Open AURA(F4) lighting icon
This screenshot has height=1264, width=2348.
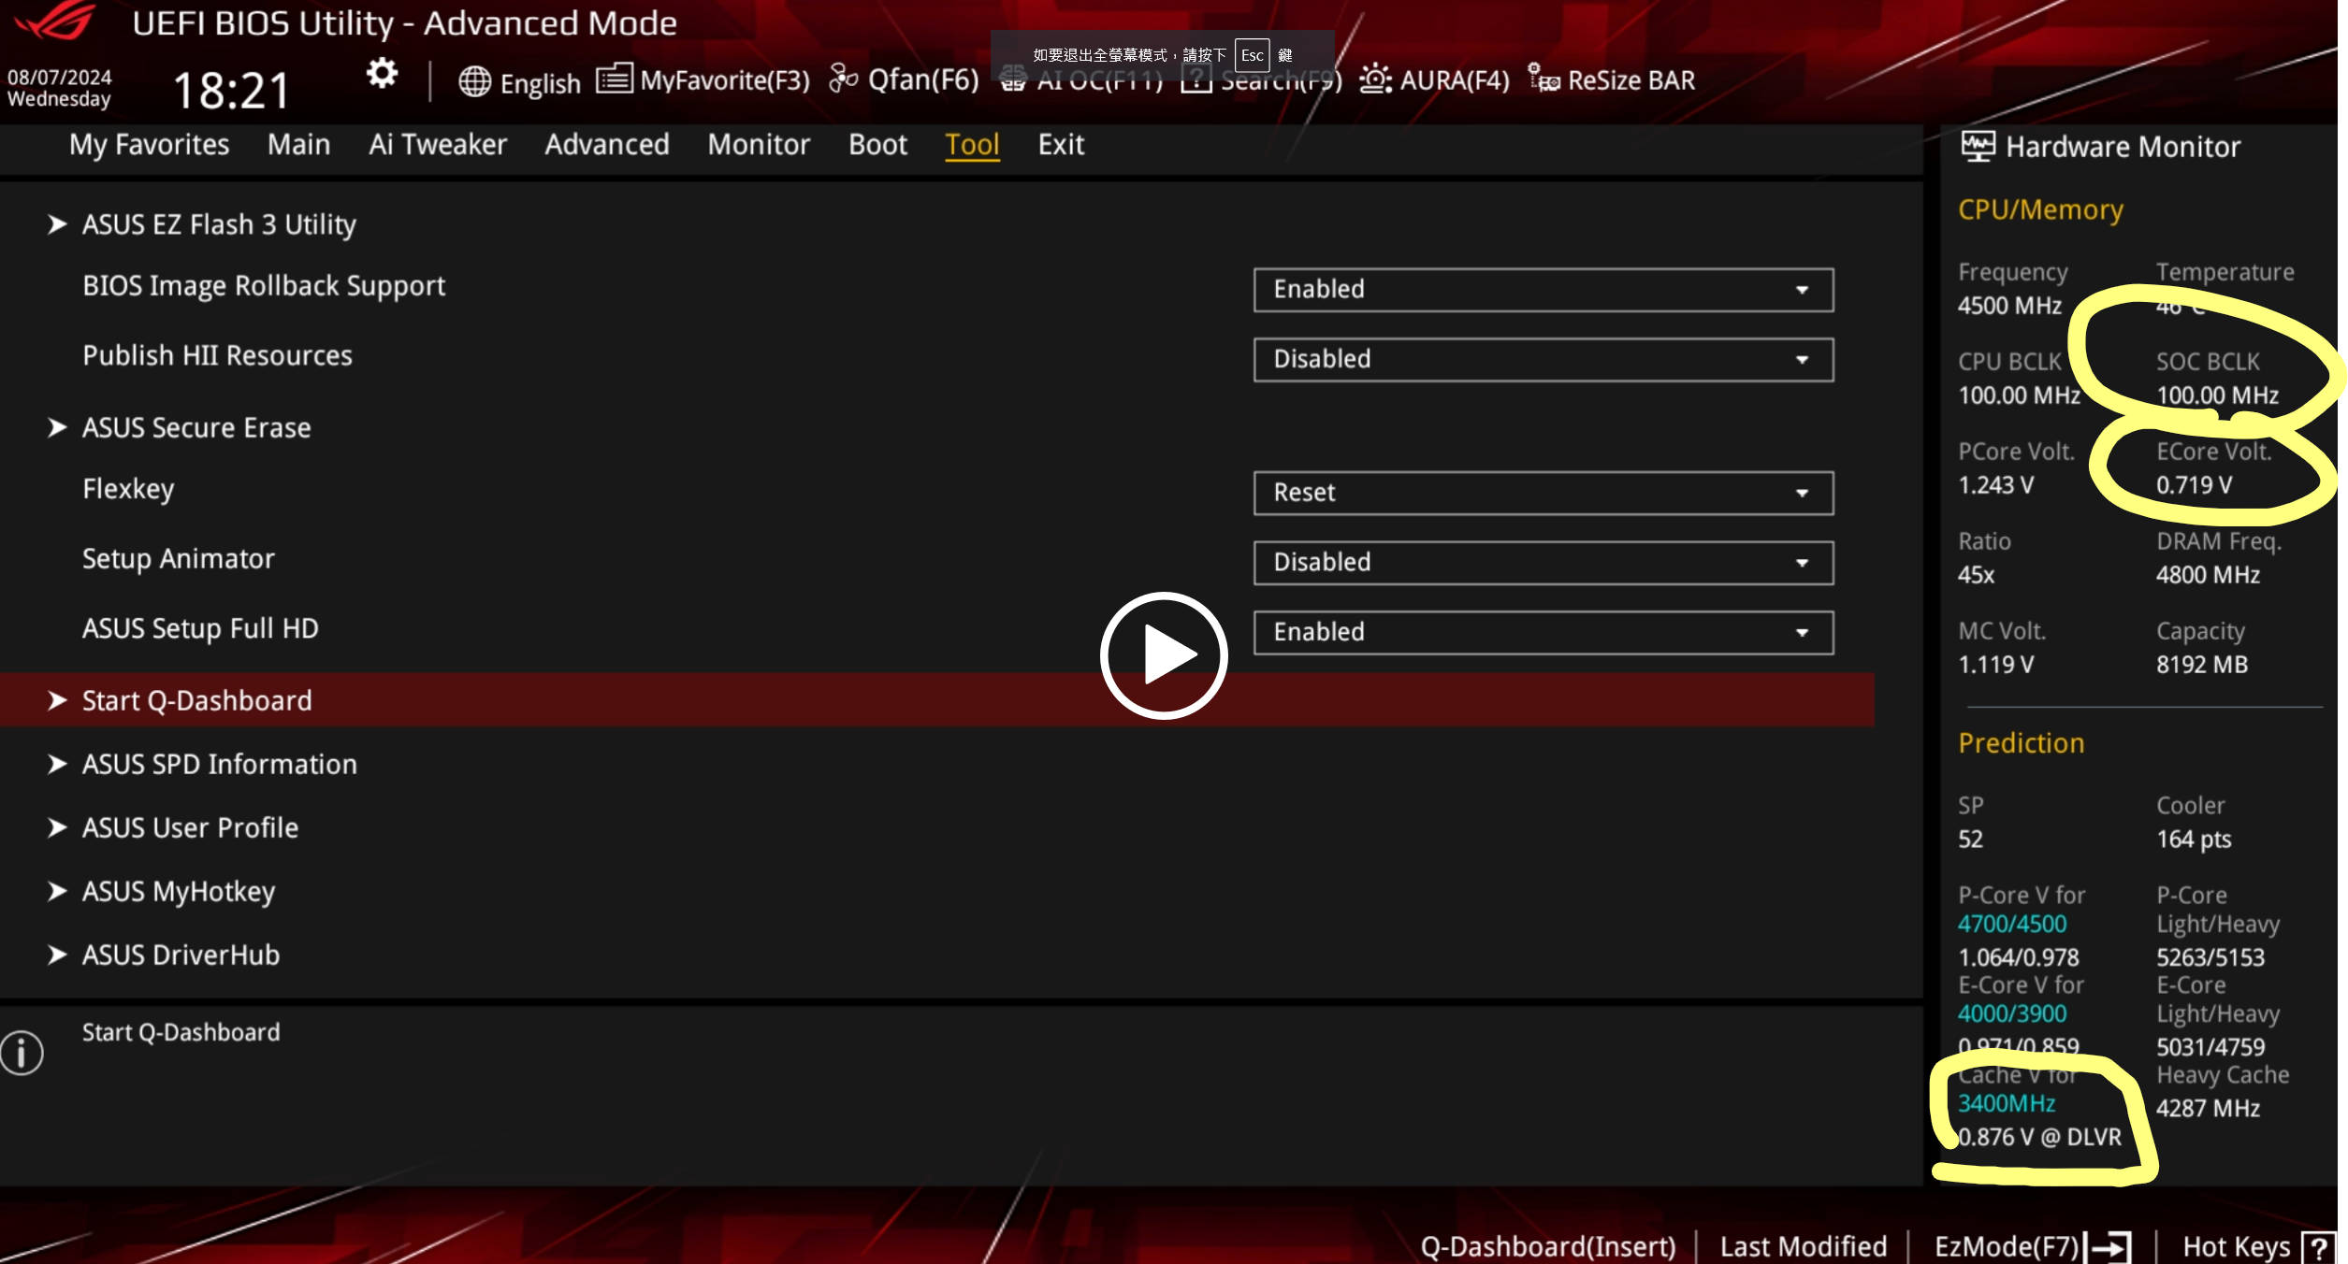[x=1374, y=79]
